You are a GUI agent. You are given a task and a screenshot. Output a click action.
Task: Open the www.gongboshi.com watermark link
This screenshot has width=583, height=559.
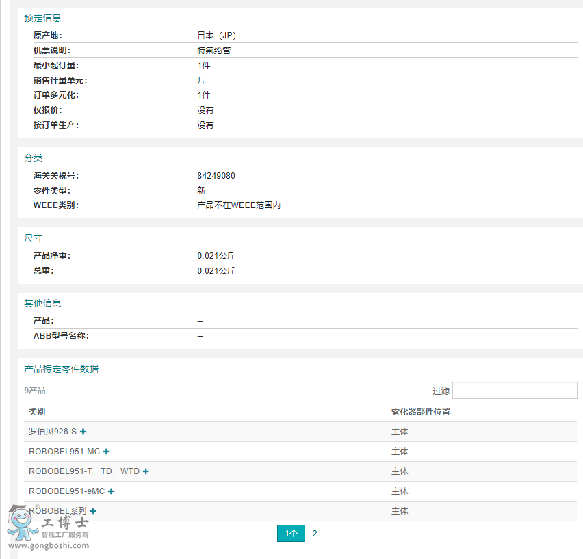[x=49, y=546]
